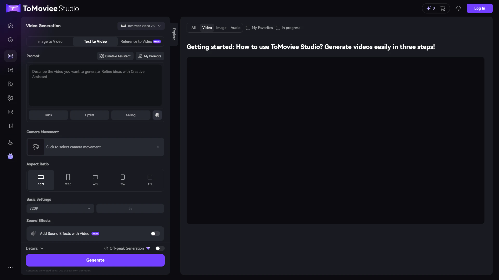Open the ToMoviee Video 2.0 model dropdown
The height and width of the screenshot is (280, 499).
pos(141,26)
